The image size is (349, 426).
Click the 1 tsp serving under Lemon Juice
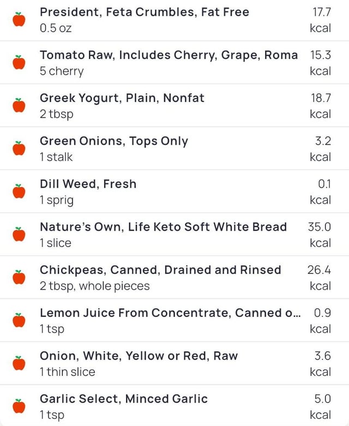pos(52,329)
